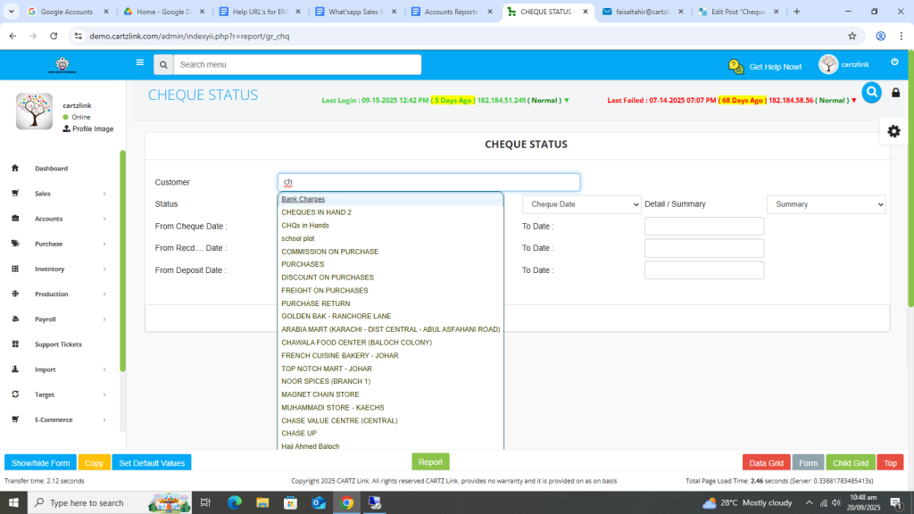This screenshot has height=514, width=914.
Task: Switch to the Accounts Reports browser tab
Action: coord(451,12)
